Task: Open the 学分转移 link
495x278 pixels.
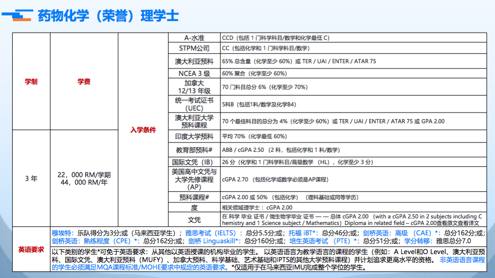Action: pyautogui.click(x=418, y=241)
